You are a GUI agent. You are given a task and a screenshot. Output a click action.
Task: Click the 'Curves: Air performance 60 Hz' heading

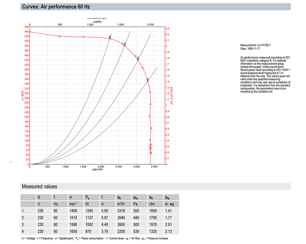[x=56, y=7]
